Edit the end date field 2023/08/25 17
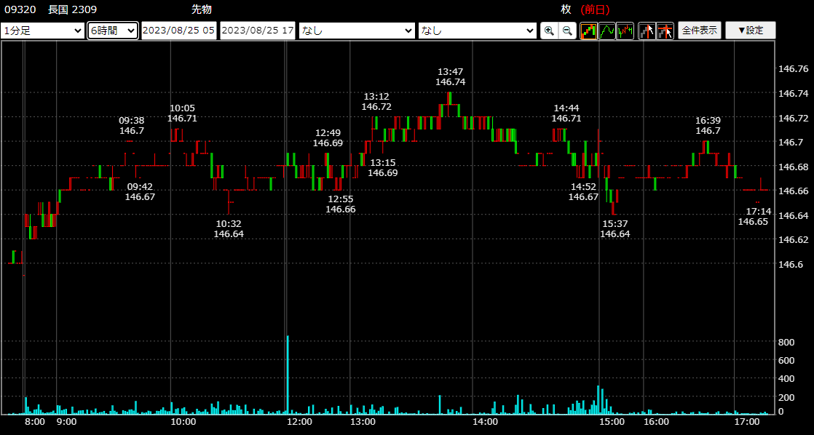The image size is (814, 435). click(258, 31)
